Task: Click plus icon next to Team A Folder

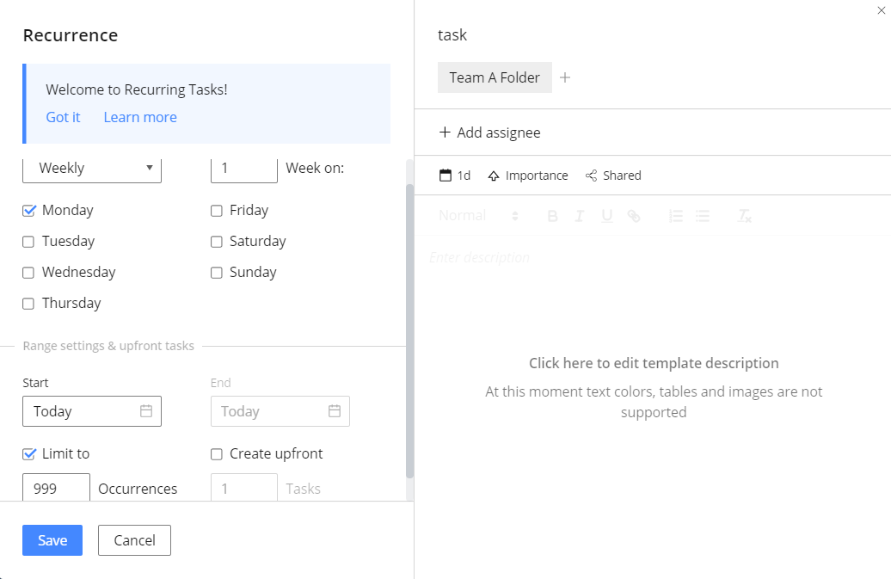Action: [x=565, y=77]
